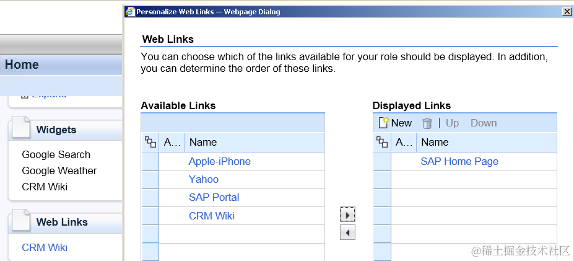Viewport: 574px width, 261px height.
Task: Click the Up toolbar item
Action: point(452,123)
